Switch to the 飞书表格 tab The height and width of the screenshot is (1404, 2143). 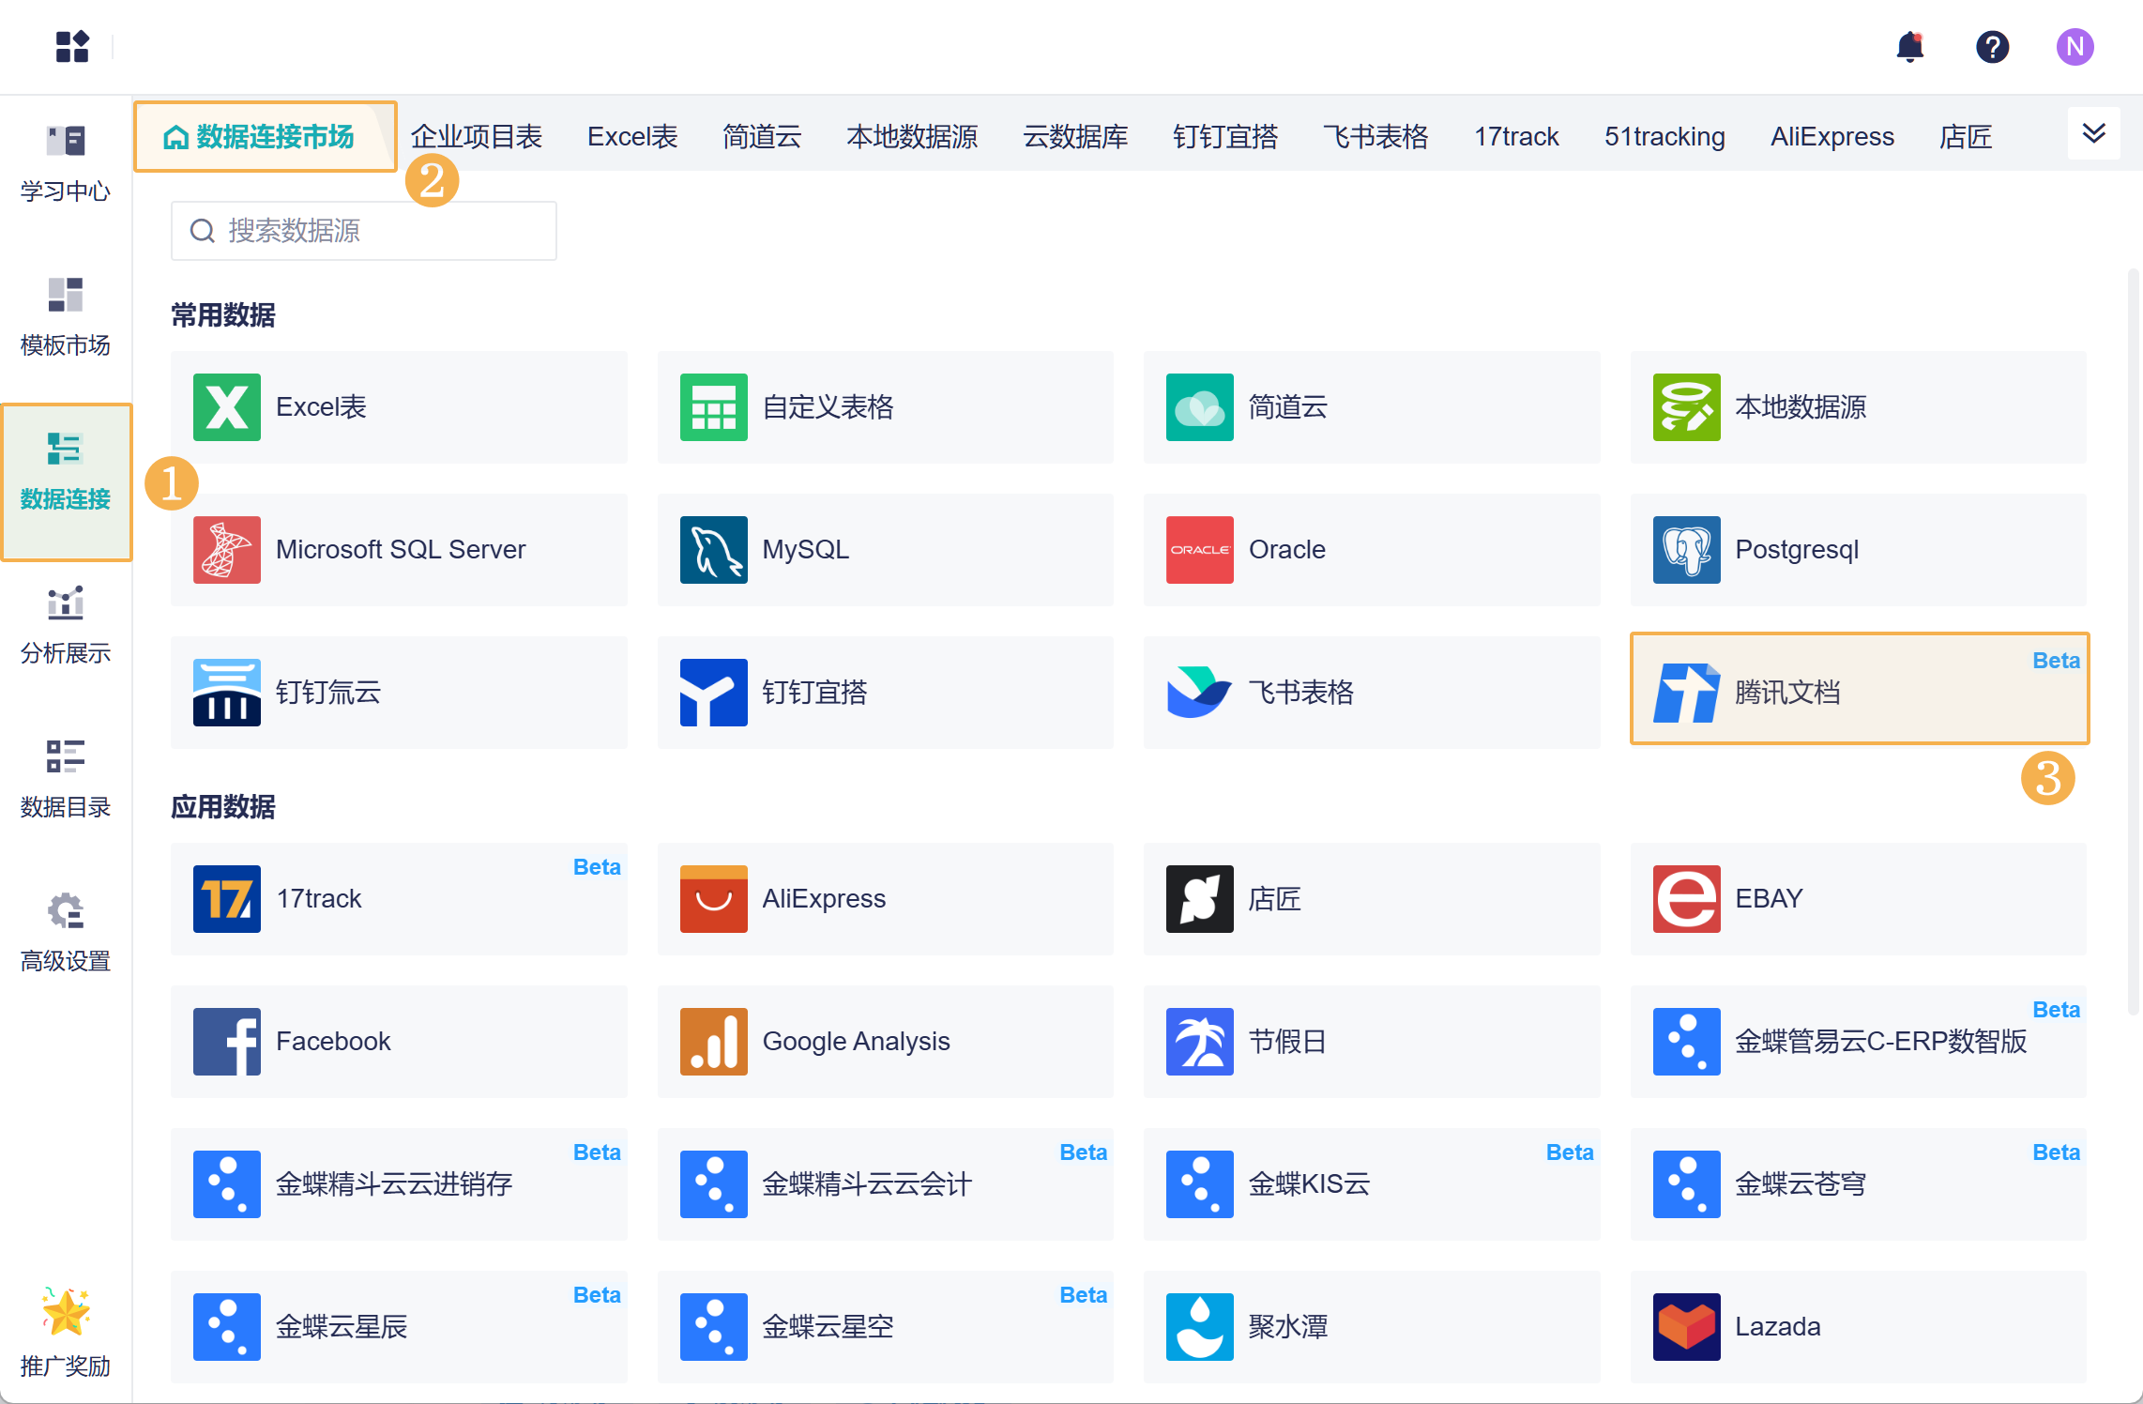point(1375,137)
